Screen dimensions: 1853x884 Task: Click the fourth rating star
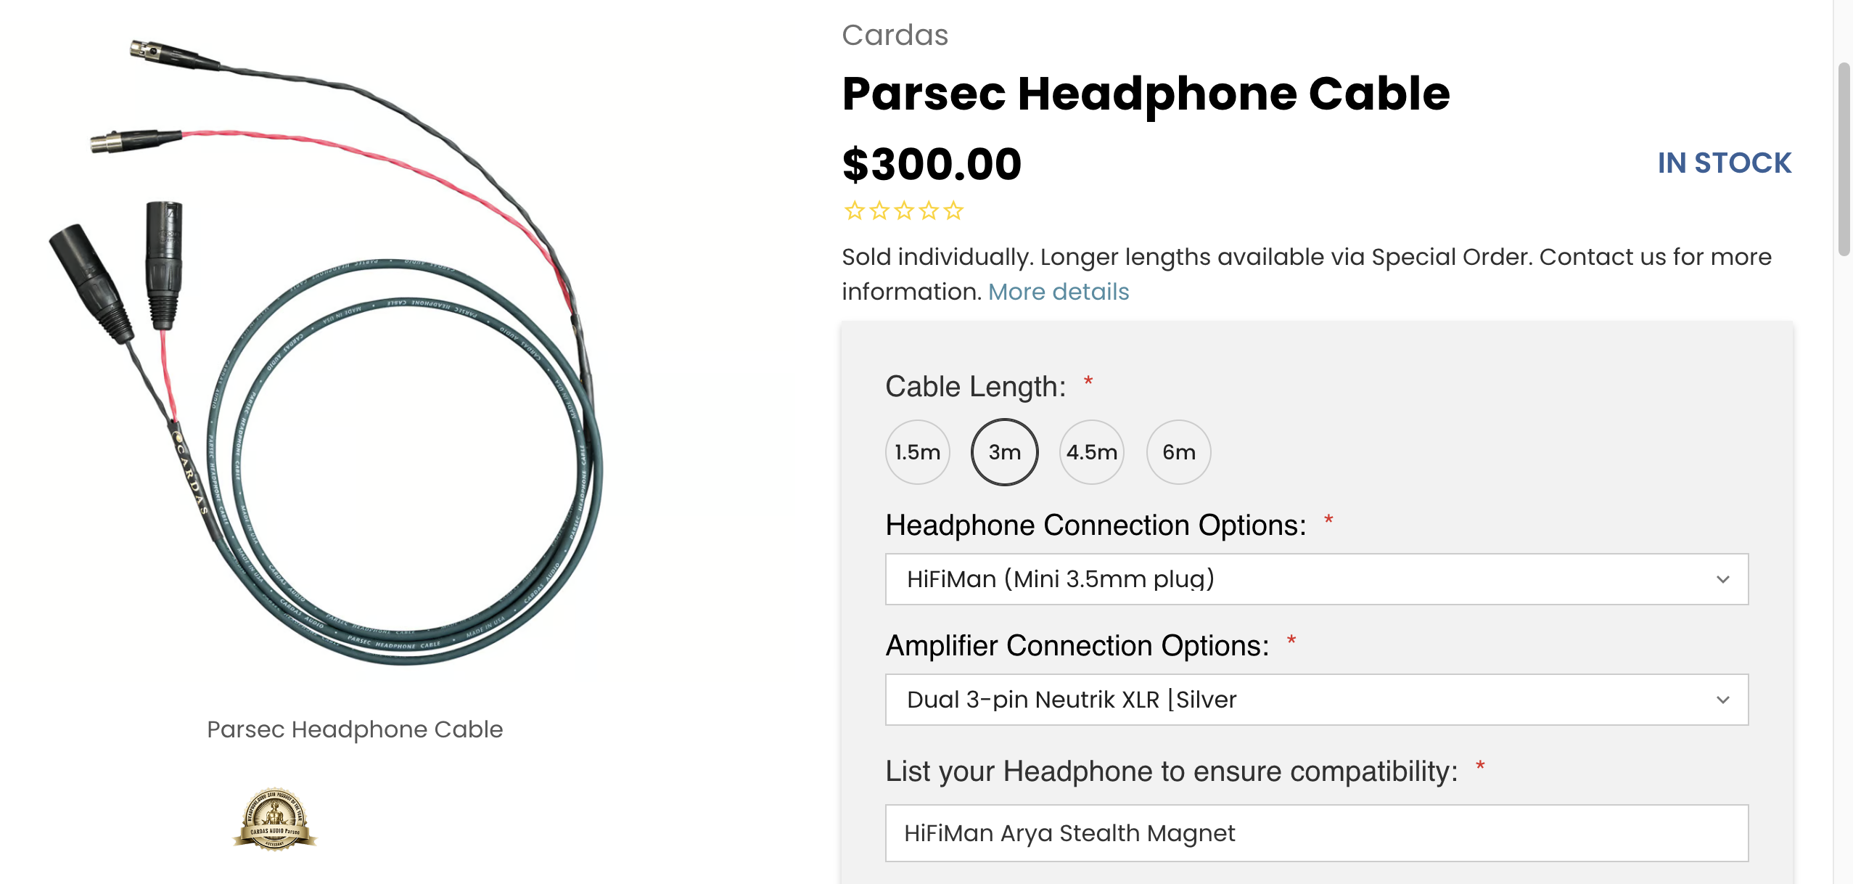coord(929,211)
